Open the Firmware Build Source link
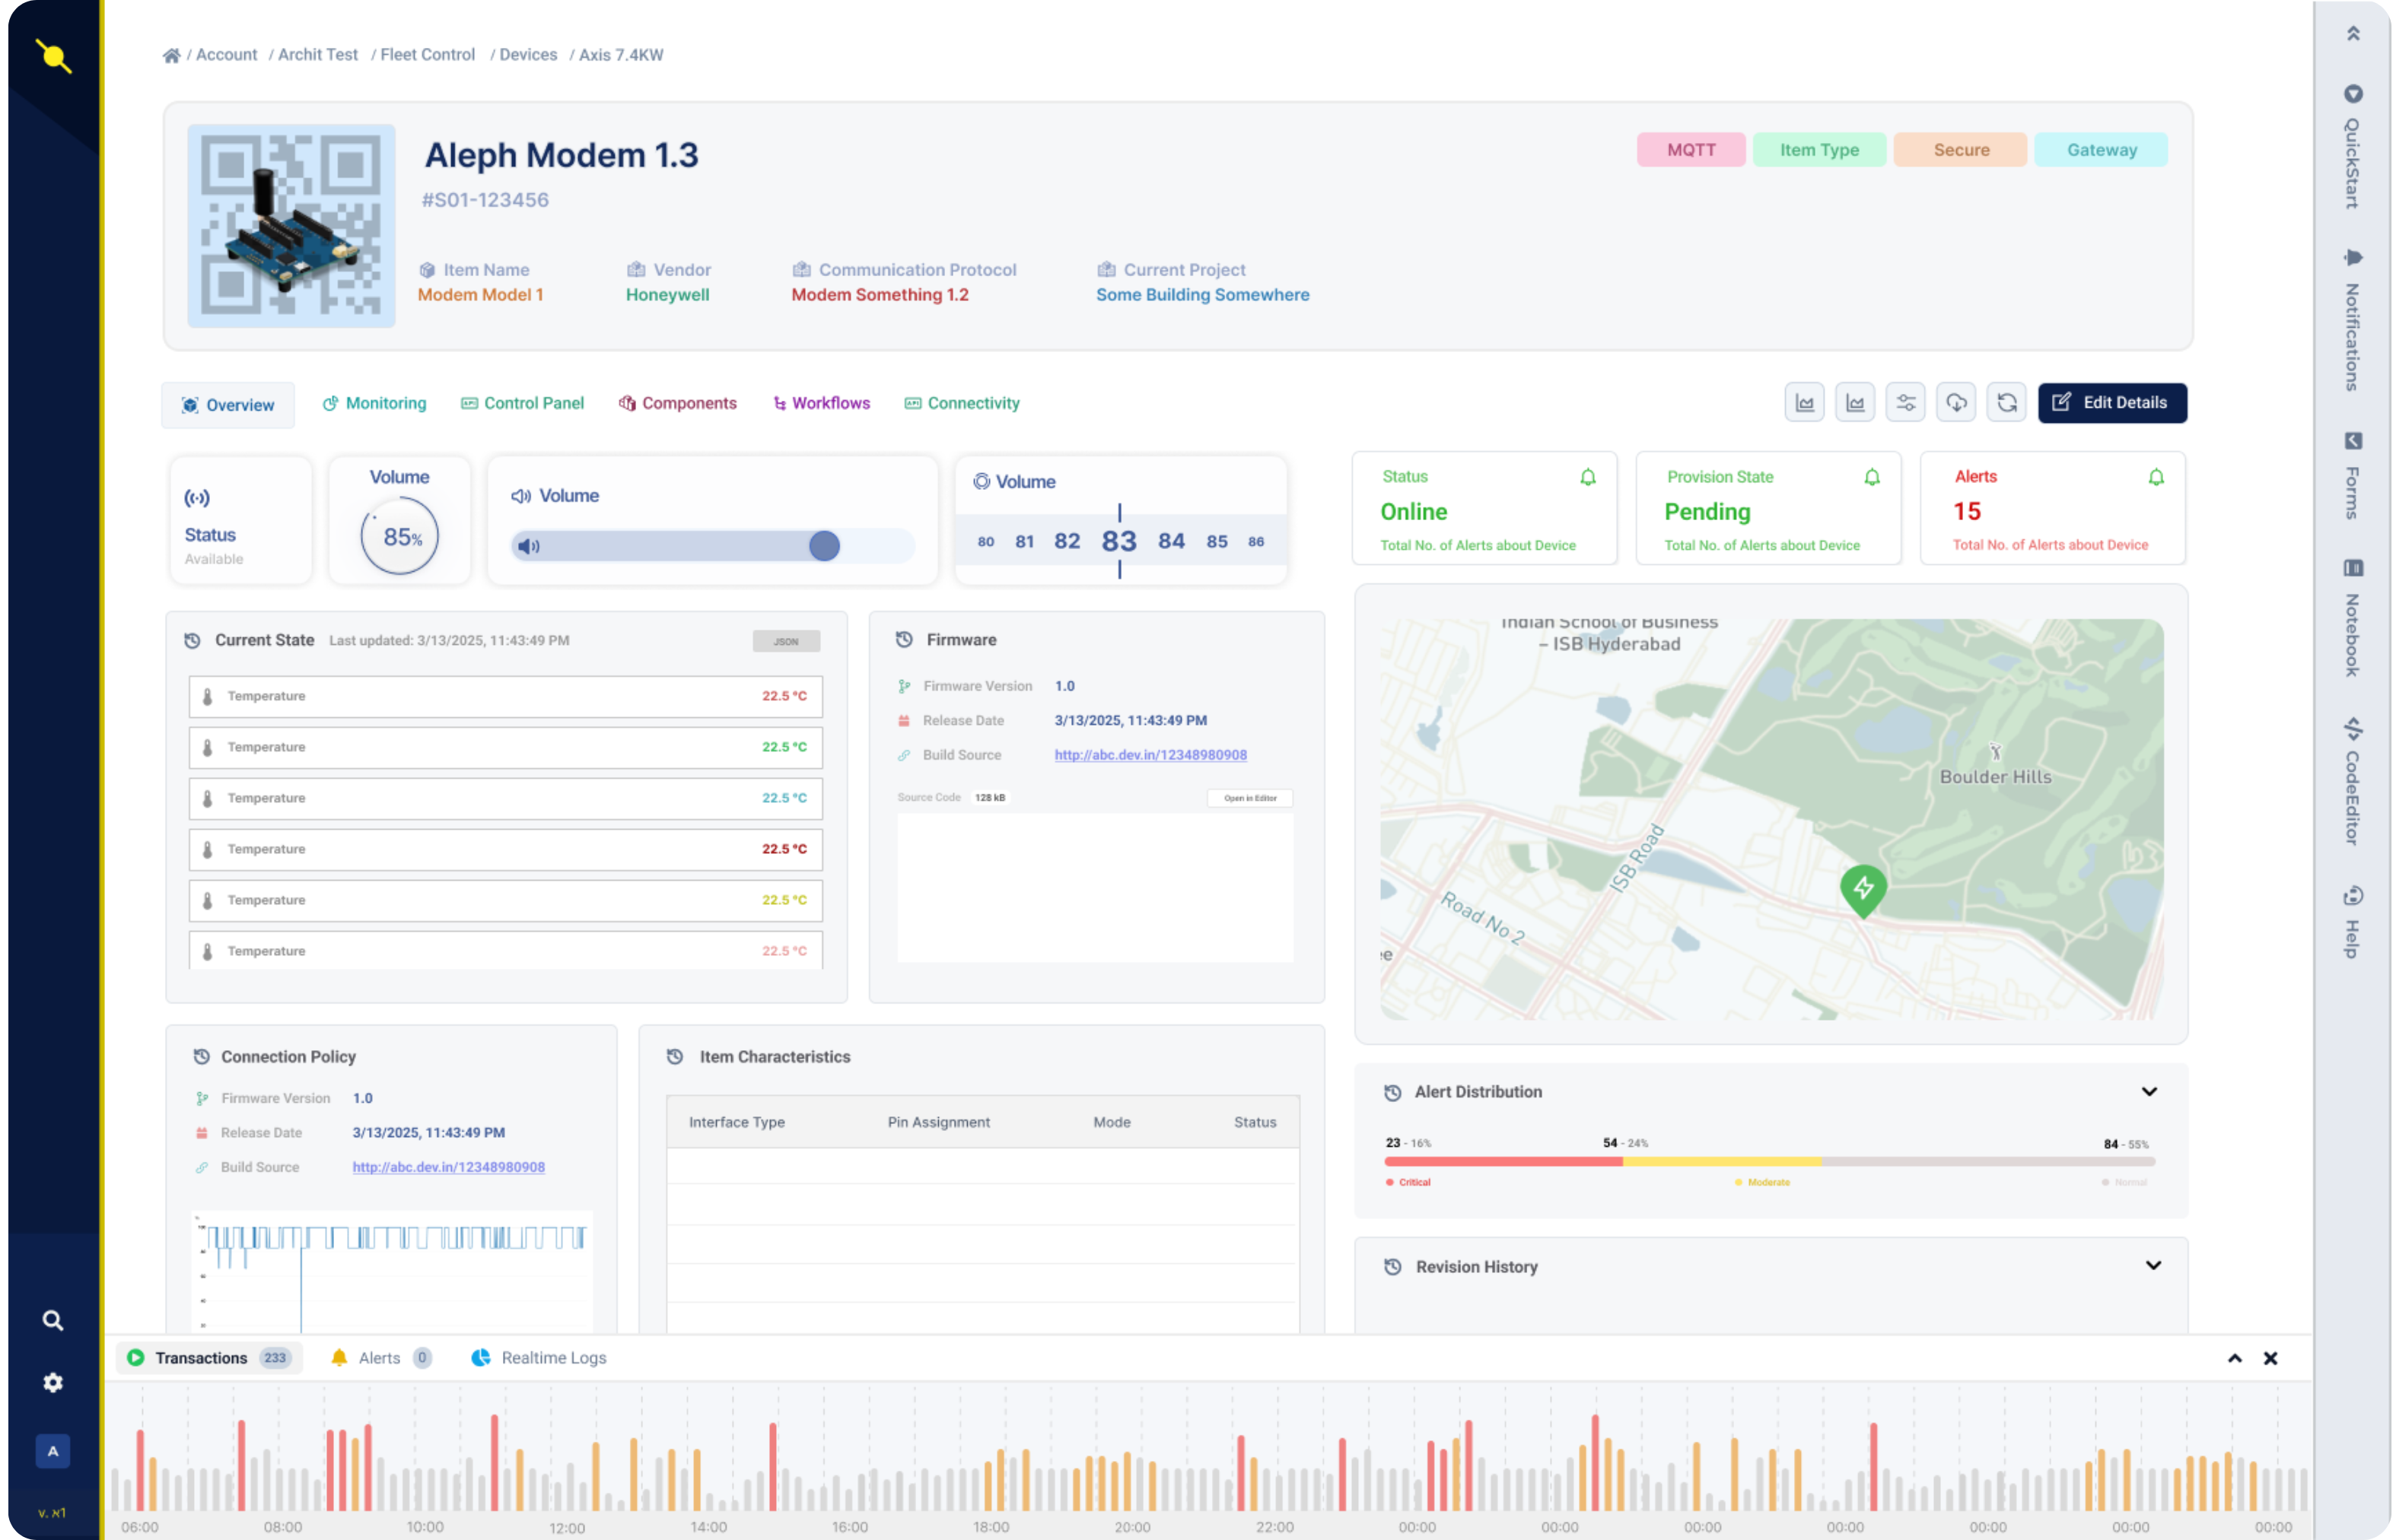This screenshot has height=1540, width=2396. [x=1150, y=755]
